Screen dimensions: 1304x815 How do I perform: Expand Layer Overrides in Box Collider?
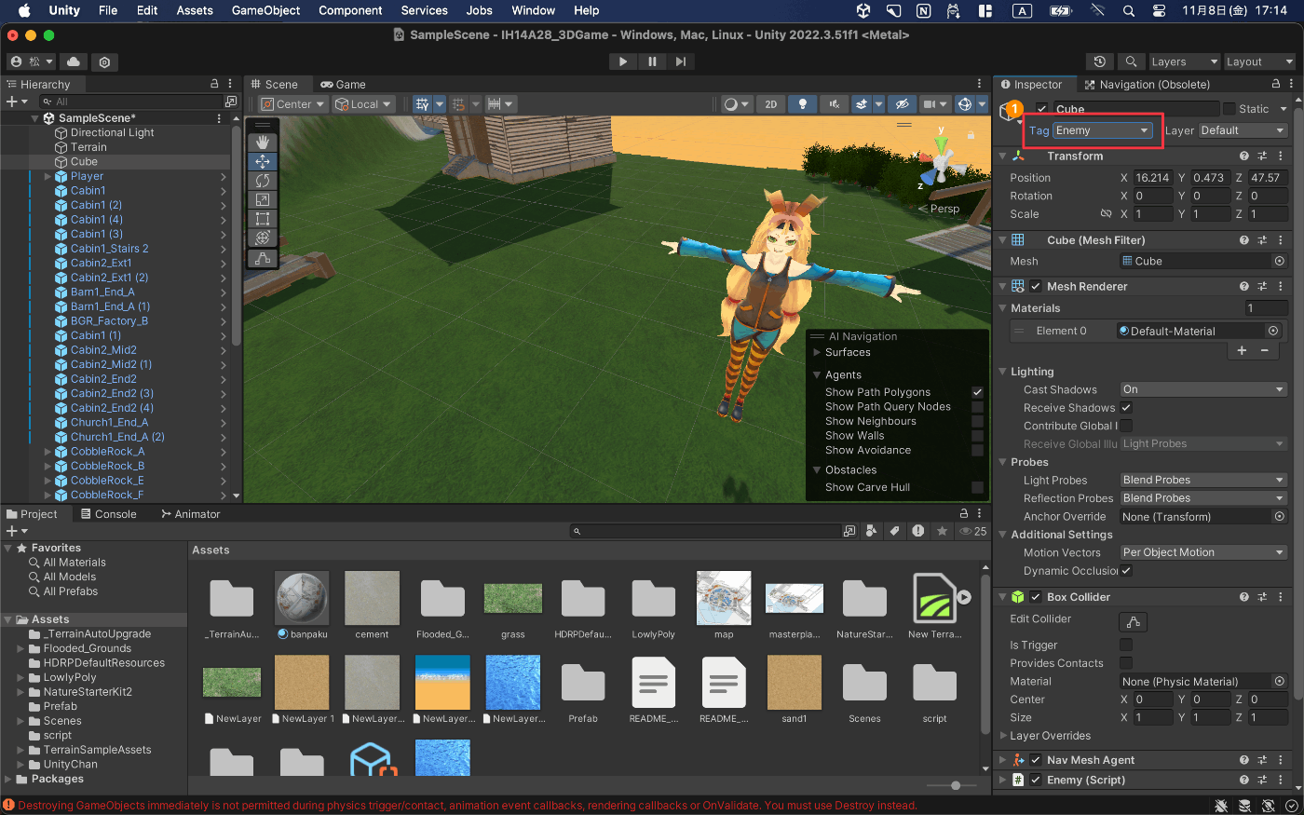point(1002,736)
